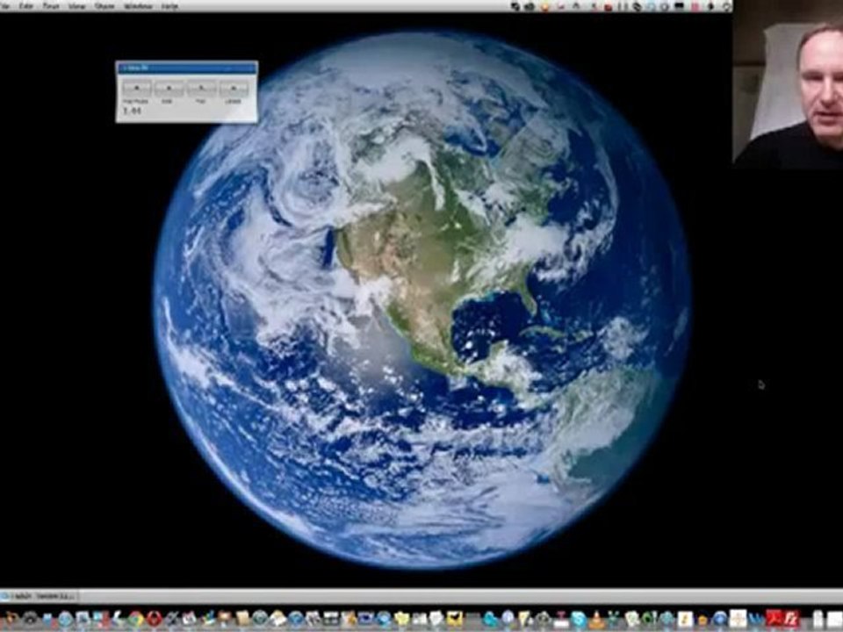This screenshot has height=632, width=843.
Task: Click the blue title bar of the floating panel
Action: click(x=186, y=68)
